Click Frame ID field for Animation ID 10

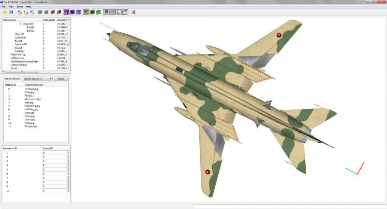[x=55, y=191]
